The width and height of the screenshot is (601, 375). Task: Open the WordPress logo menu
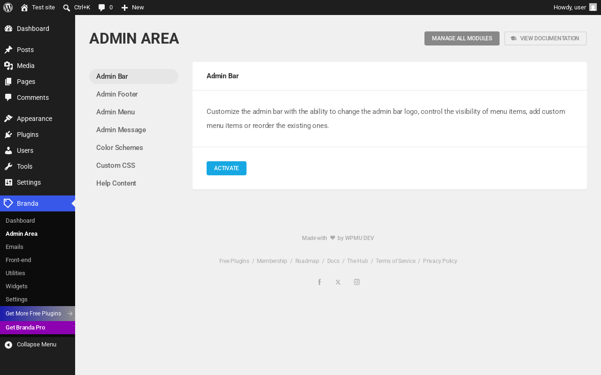(x=8, y=7)
